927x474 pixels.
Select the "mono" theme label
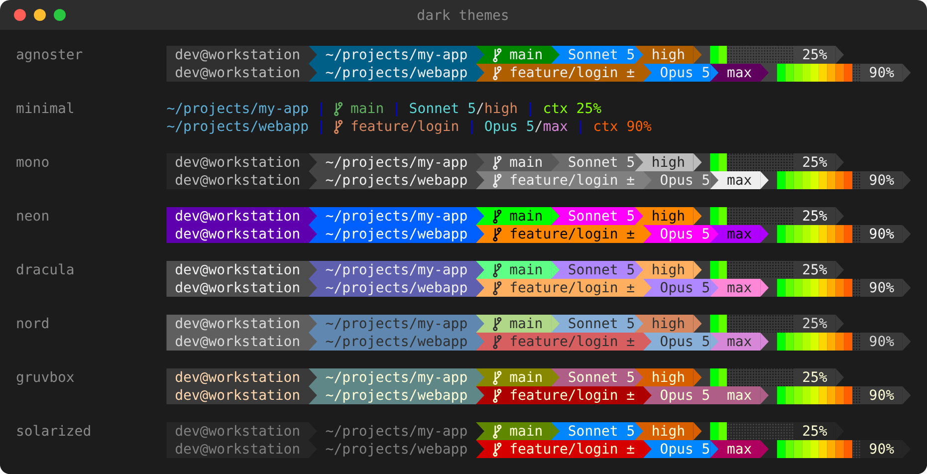[x=32, y=162]
